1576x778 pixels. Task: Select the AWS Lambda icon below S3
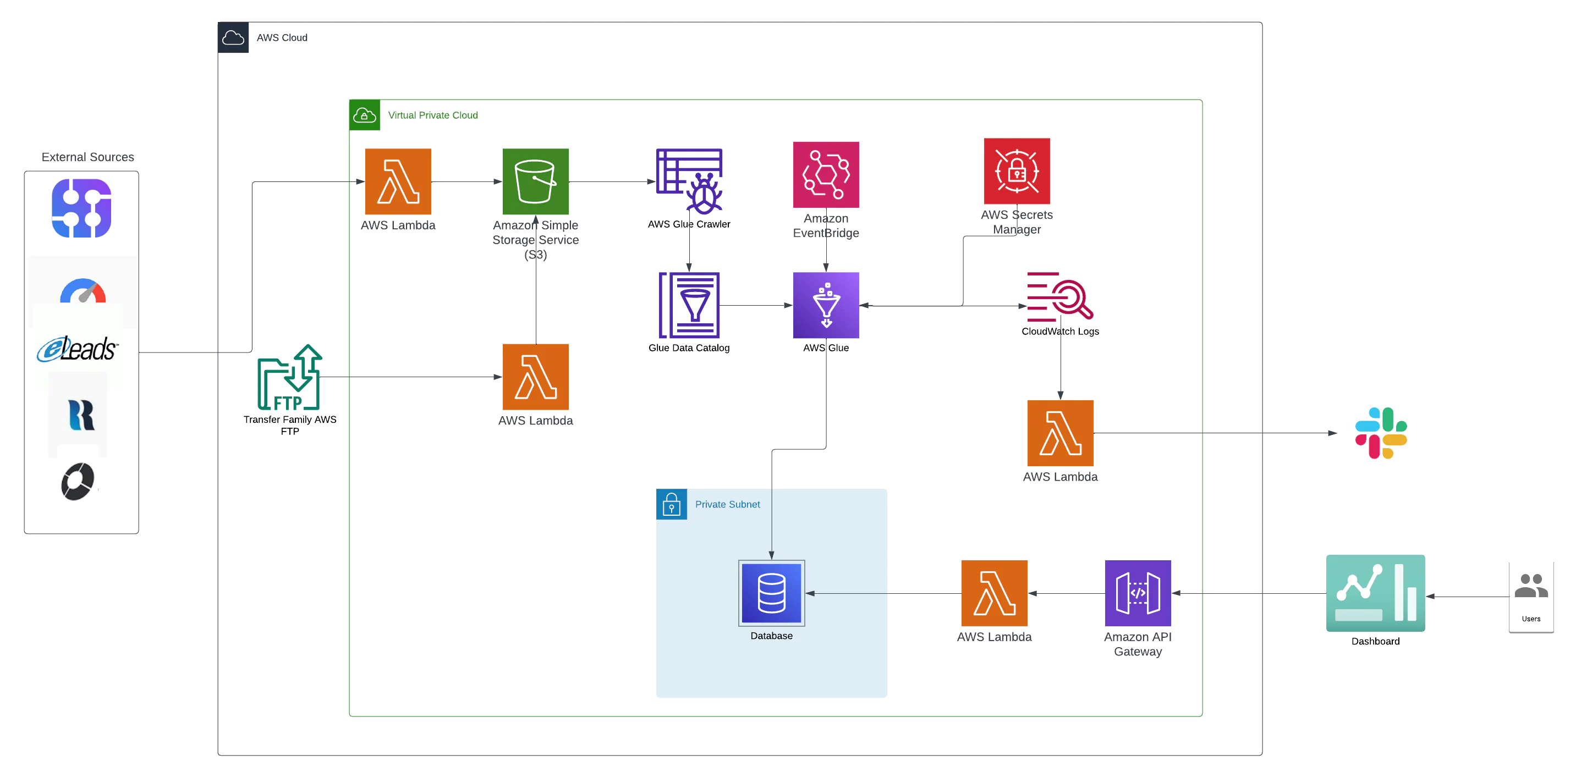point(535,377)
